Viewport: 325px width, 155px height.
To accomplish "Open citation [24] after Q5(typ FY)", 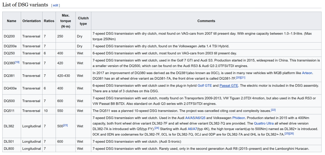I will pyautogui.click(x=157, y=128).
